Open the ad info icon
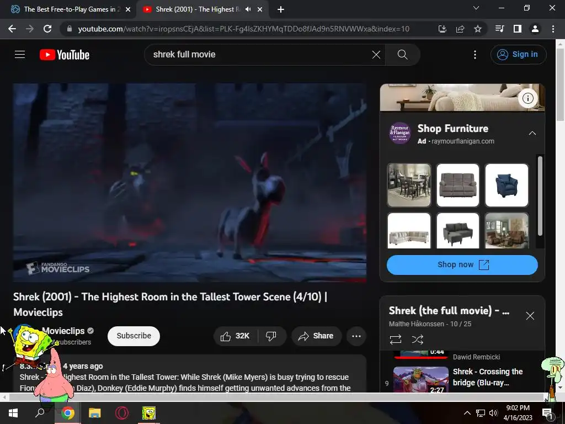This screenshot has height=424, width=565. pos(528,98)
